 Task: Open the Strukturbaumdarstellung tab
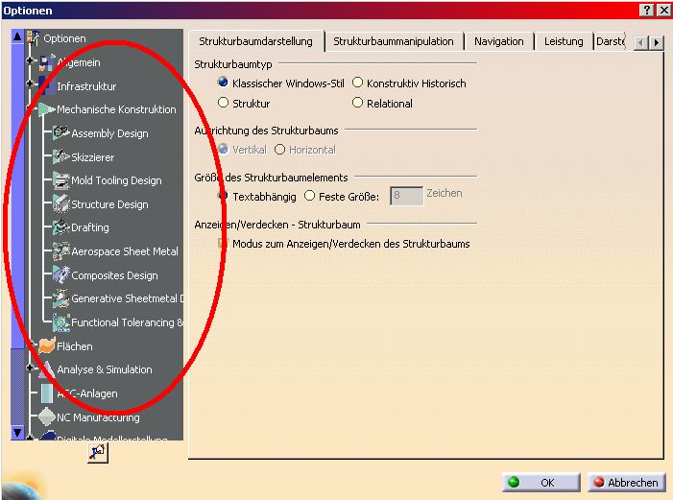click(x=255, y=41)
